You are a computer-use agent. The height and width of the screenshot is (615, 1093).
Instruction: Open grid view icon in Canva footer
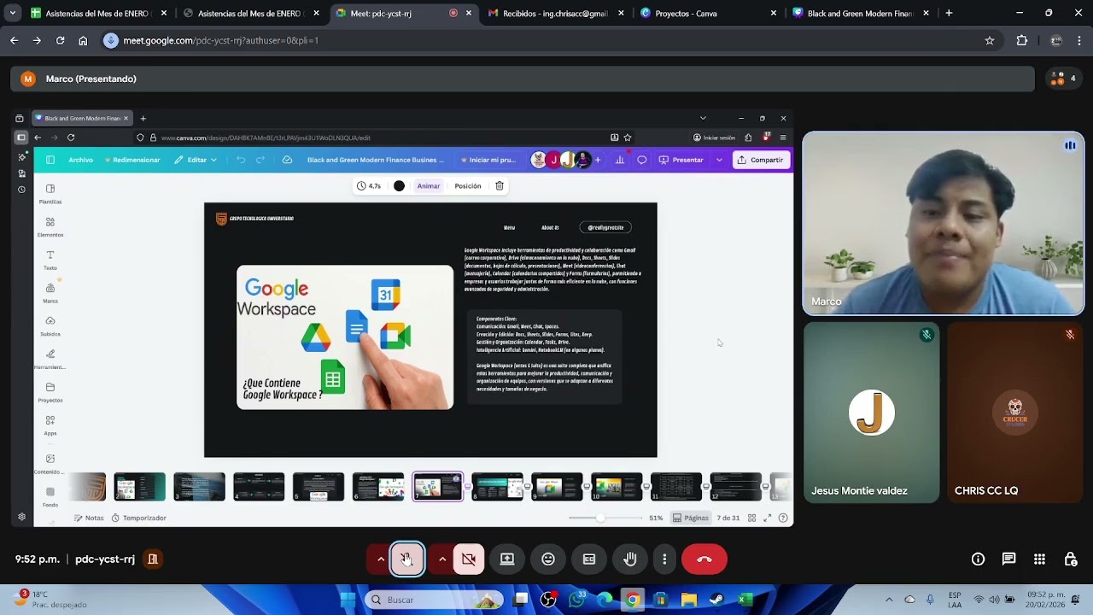(751, 518)
